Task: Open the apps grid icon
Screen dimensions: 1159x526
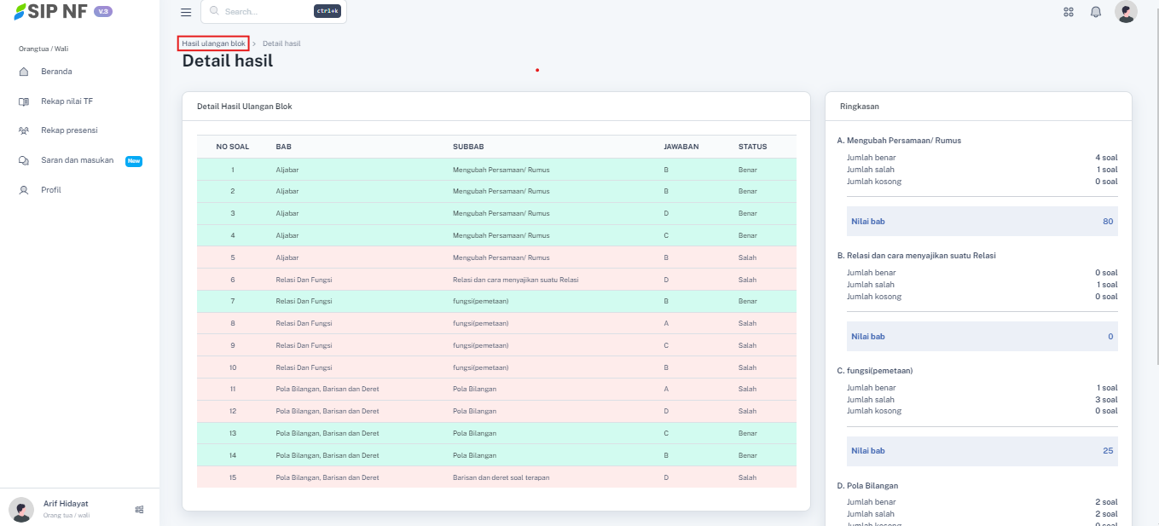Action: [1069, 12]
